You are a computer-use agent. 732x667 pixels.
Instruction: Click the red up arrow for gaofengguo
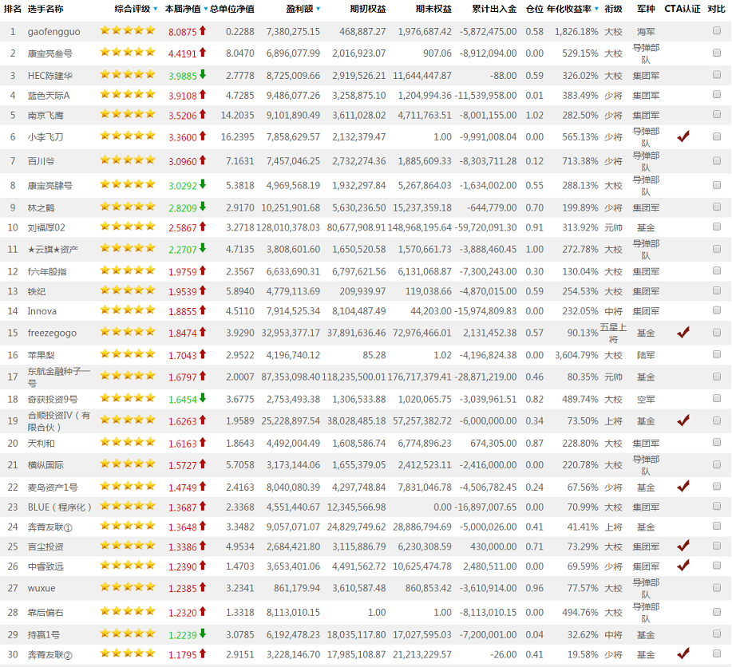click(x=203, y=31)
